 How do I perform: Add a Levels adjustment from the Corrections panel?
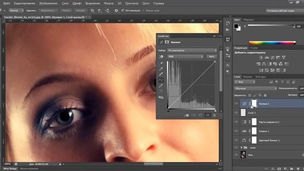266,57
